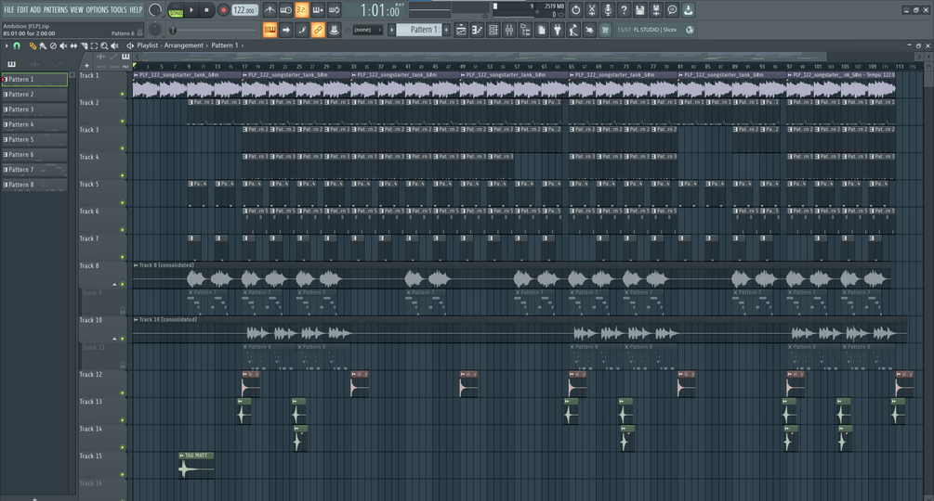Viewport: 934px width, 501px height.
Task: Click the master volume knob
Action: (155, 10)
